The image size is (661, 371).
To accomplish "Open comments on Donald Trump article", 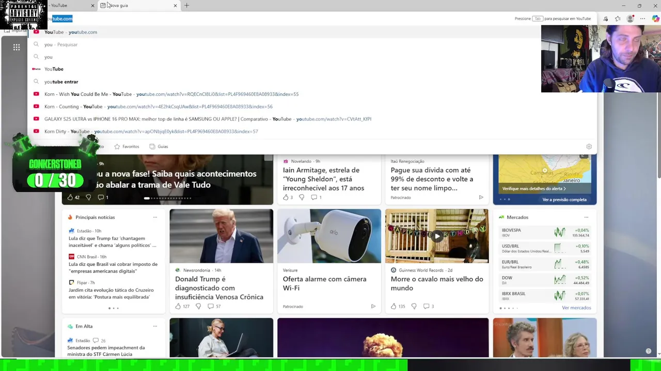I will pos(213,307).
